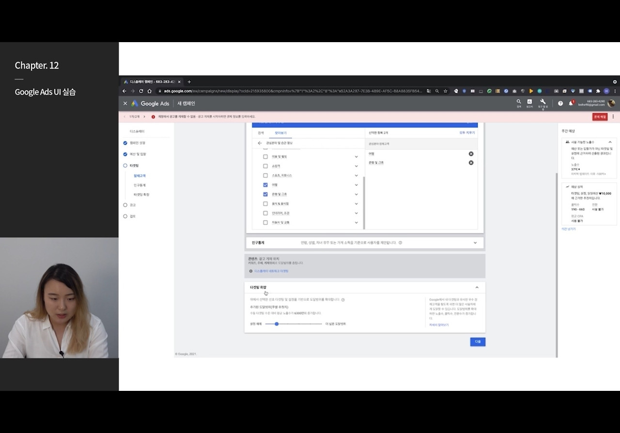Expand the 인테리어, 조경 category
This screenshot has width=620, height=433.
click(356, 213)
